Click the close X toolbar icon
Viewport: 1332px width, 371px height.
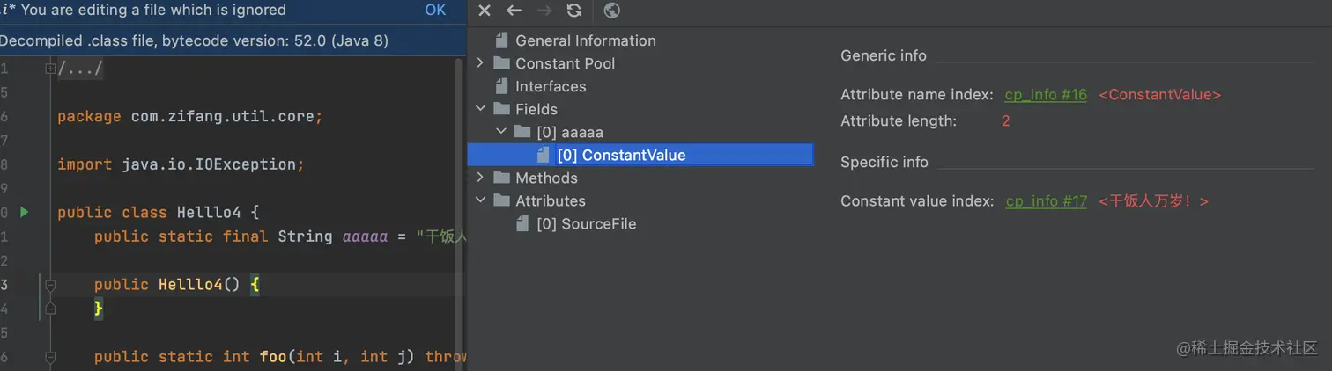point(485,11)
